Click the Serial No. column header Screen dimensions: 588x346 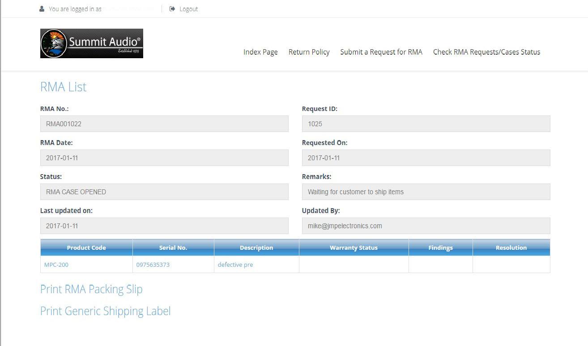(173, 248)
